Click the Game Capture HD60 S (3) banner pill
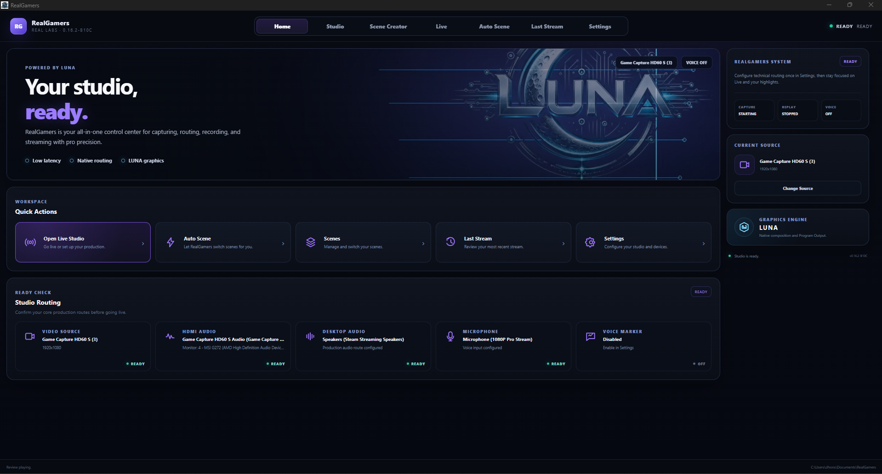 (646, 62)
